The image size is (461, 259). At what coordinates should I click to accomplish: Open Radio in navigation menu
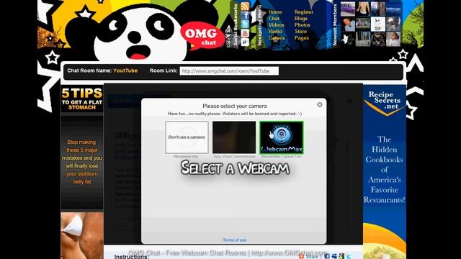click(275, 32)
